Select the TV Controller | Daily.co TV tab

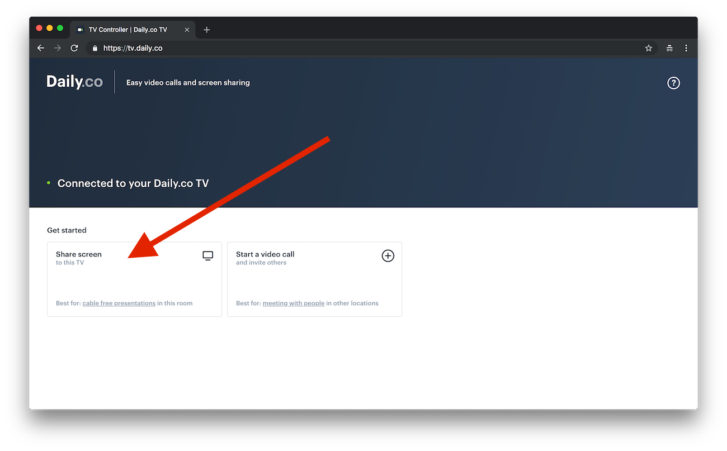[x=133, y=30]
